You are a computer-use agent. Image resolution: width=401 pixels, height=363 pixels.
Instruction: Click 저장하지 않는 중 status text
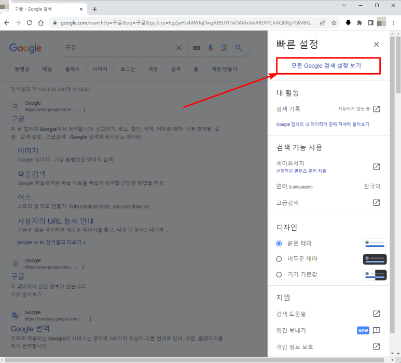point(354,109)
